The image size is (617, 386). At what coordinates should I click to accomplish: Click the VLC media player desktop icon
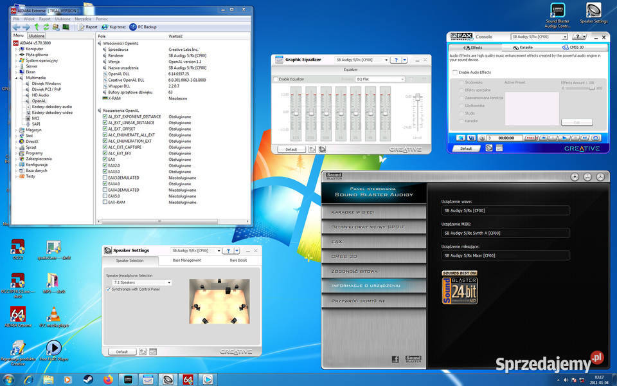click(x=53, y=317)
